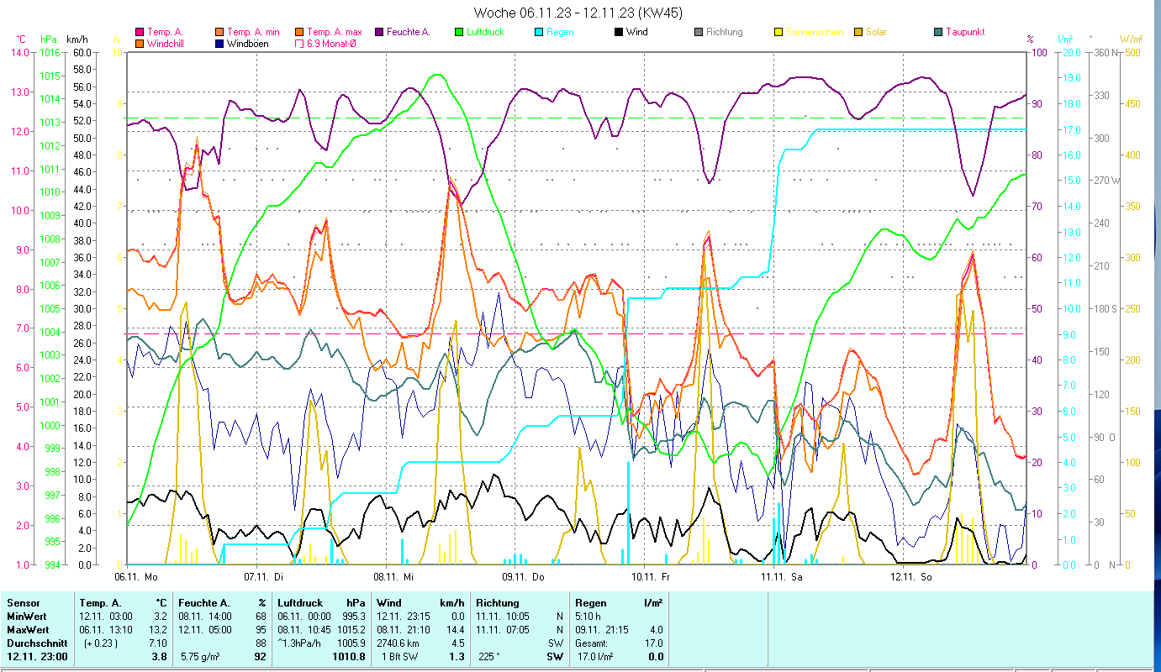The image size is (1161, 672).
Task: Select the 'Temp. A. max' legend label
Action: point(335,32)
